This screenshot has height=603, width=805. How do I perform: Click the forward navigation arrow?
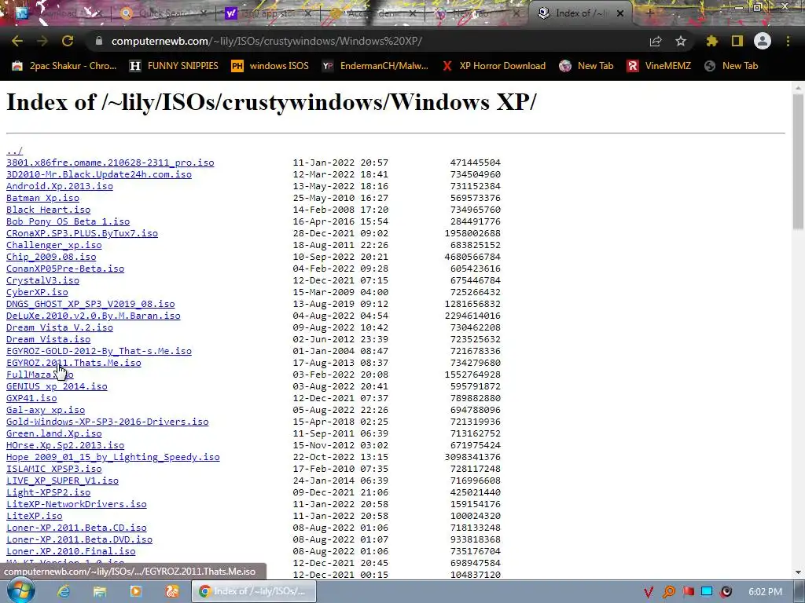[42, 41]
